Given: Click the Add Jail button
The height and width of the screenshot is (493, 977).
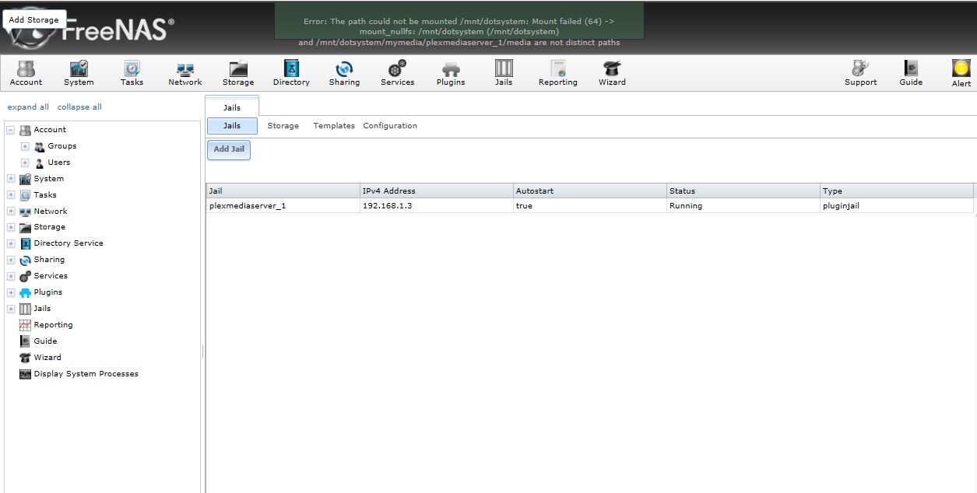Looking at the screenshot, I should click(x=229, y=149).
